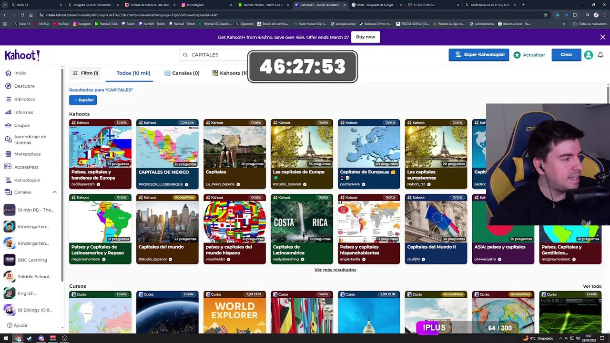Open Ayuda help at sidebar bottom
610x343 pixels.
click(x=17, y=325)
